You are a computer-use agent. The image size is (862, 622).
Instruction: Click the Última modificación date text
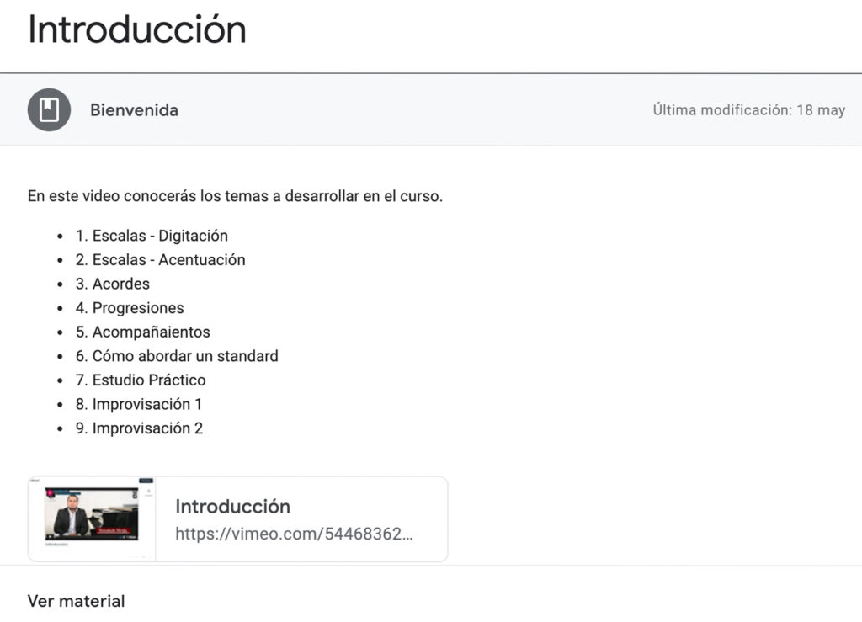pyautogui.click(x=748, y=110)
